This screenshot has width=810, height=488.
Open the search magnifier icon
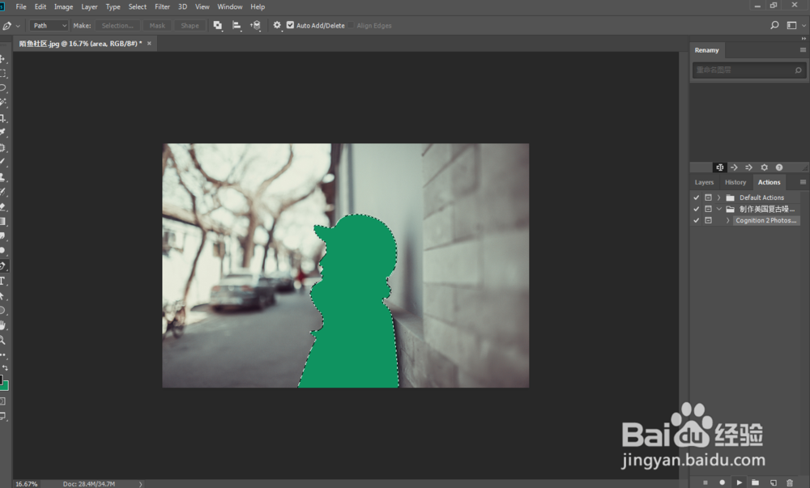(774, 25)
